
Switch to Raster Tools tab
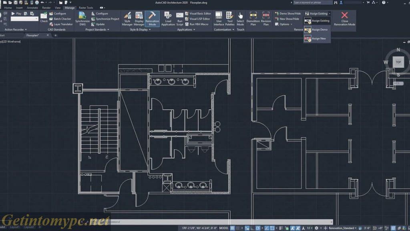86,8
